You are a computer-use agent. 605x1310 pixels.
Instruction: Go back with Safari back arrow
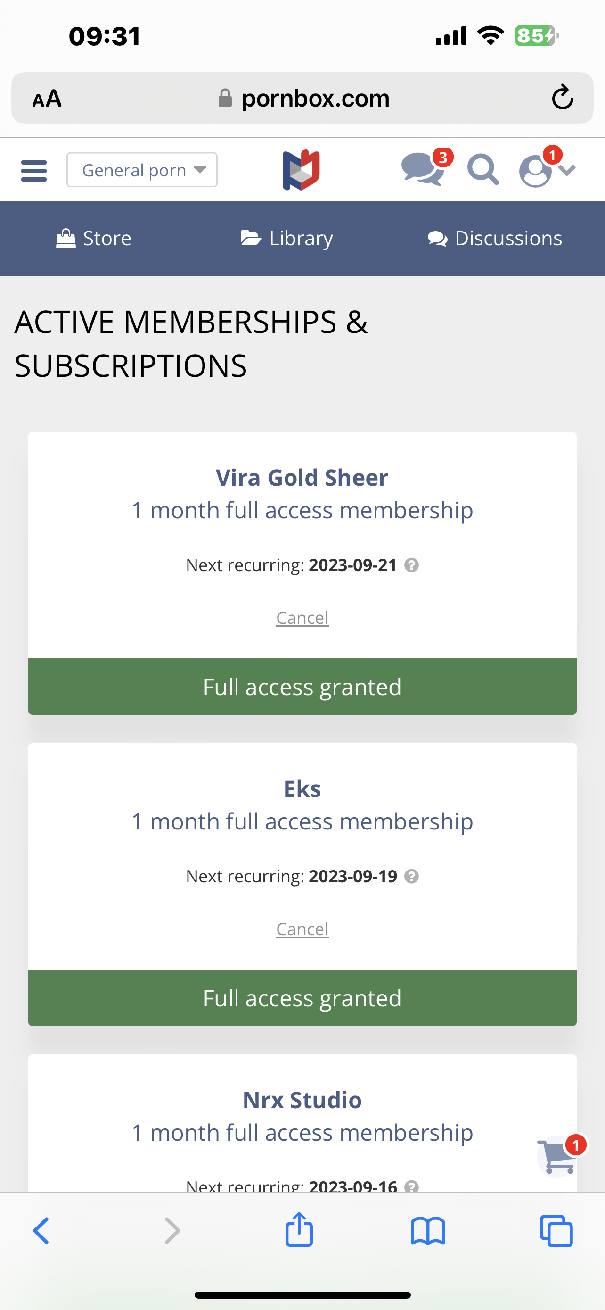click(41, 1231)
